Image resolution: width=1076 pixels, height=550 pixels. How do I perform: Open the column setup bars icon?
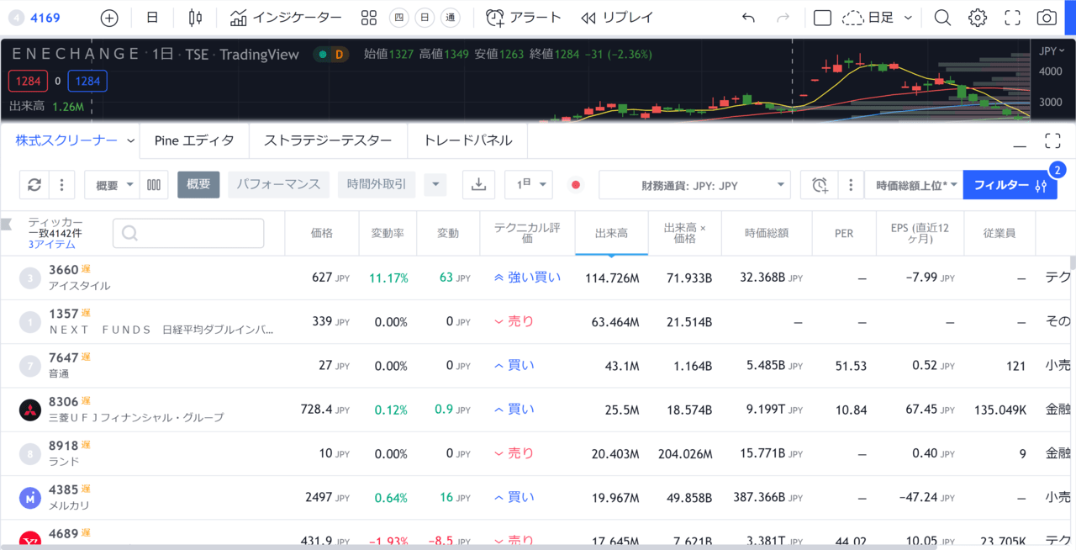pos(154,185)
